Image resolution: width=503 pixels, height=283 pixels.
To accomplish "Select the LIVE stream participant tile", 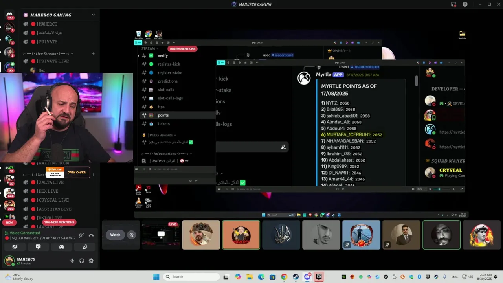I will [161, 235].
